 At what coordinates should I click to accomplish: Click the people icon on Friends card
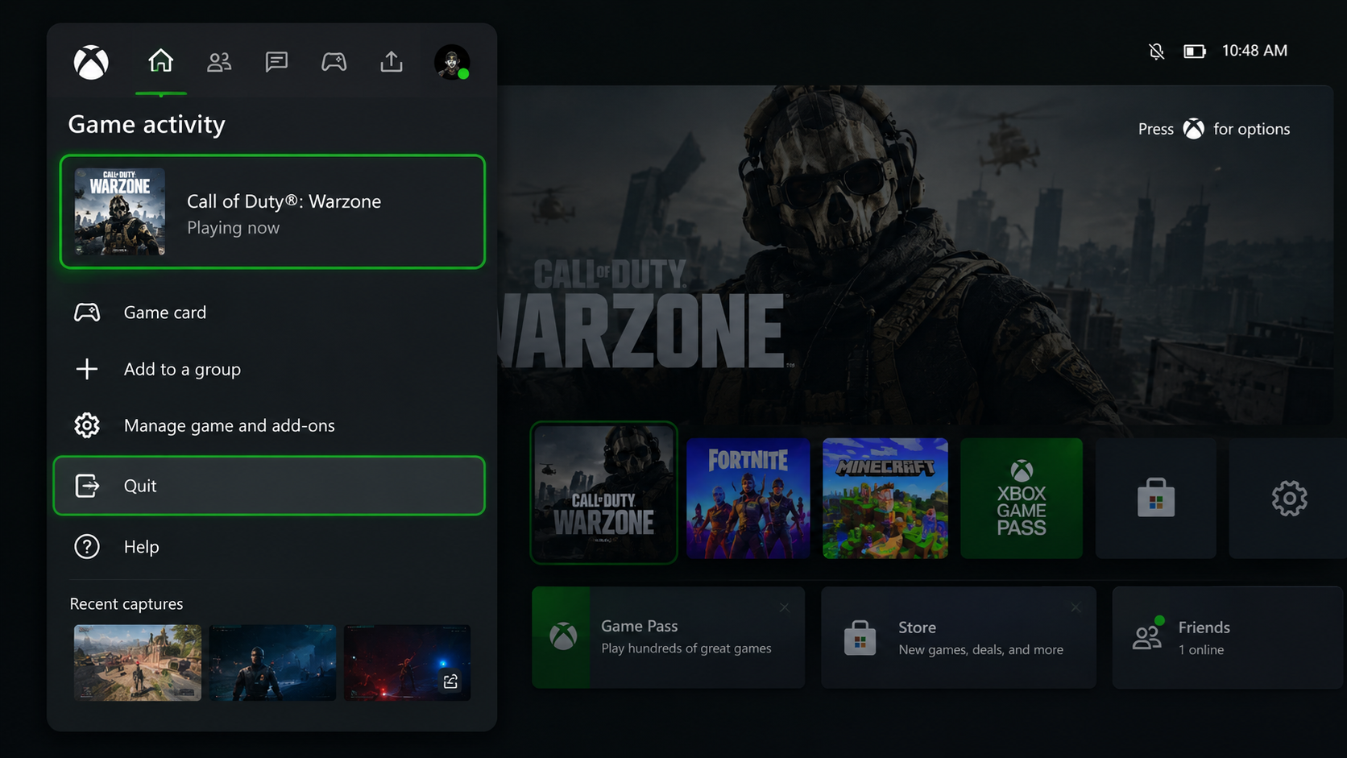pos(1147,635)
